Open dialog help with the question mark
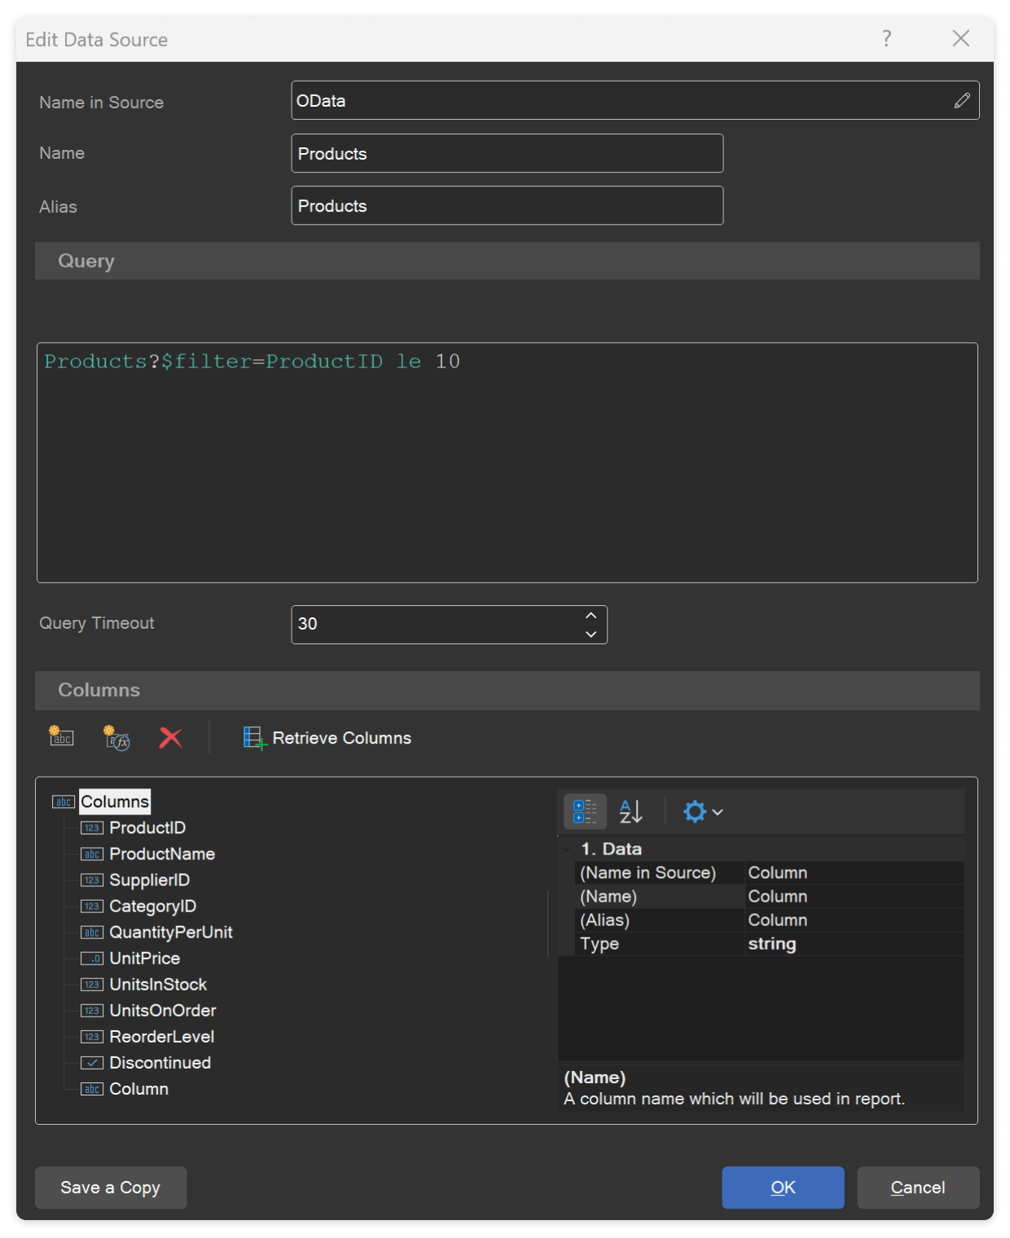 tap(885, 38)
